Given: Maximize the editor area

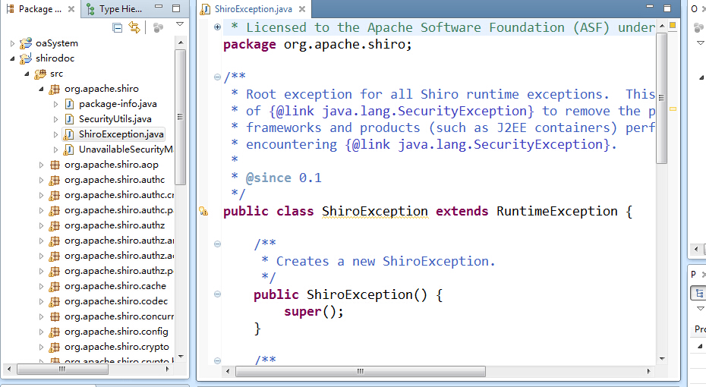Looking at the screenshot, I should tap(667, 8).
